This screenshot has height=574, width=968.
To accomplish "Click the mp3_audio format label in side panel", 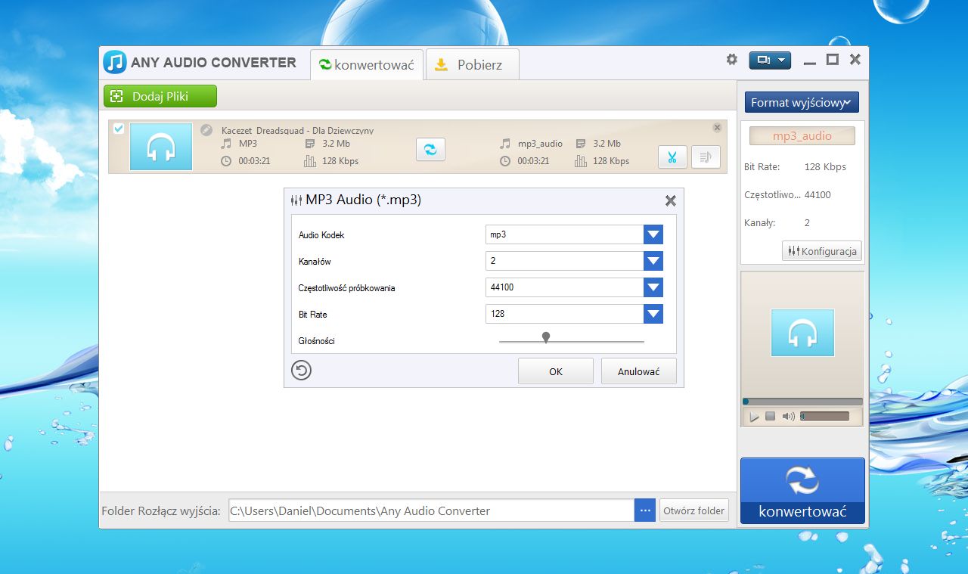I will (802, 136).
